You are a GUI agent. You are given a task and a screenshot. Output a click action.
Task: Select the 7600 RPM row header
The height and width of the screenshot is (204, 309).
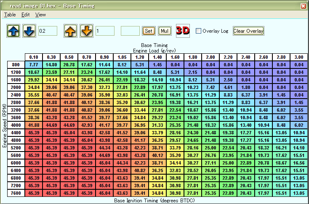(16, 193)
